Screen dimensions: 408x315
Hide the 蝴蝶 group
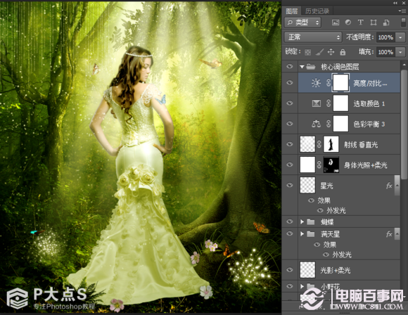click(x=290, y=221)
